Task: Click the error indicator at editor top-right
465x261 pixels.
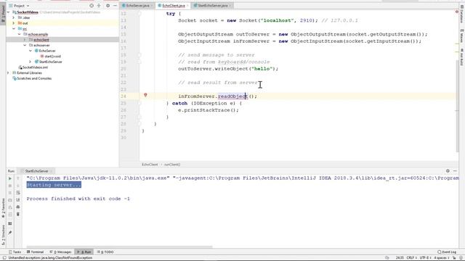Action: [x=456, y=12]
